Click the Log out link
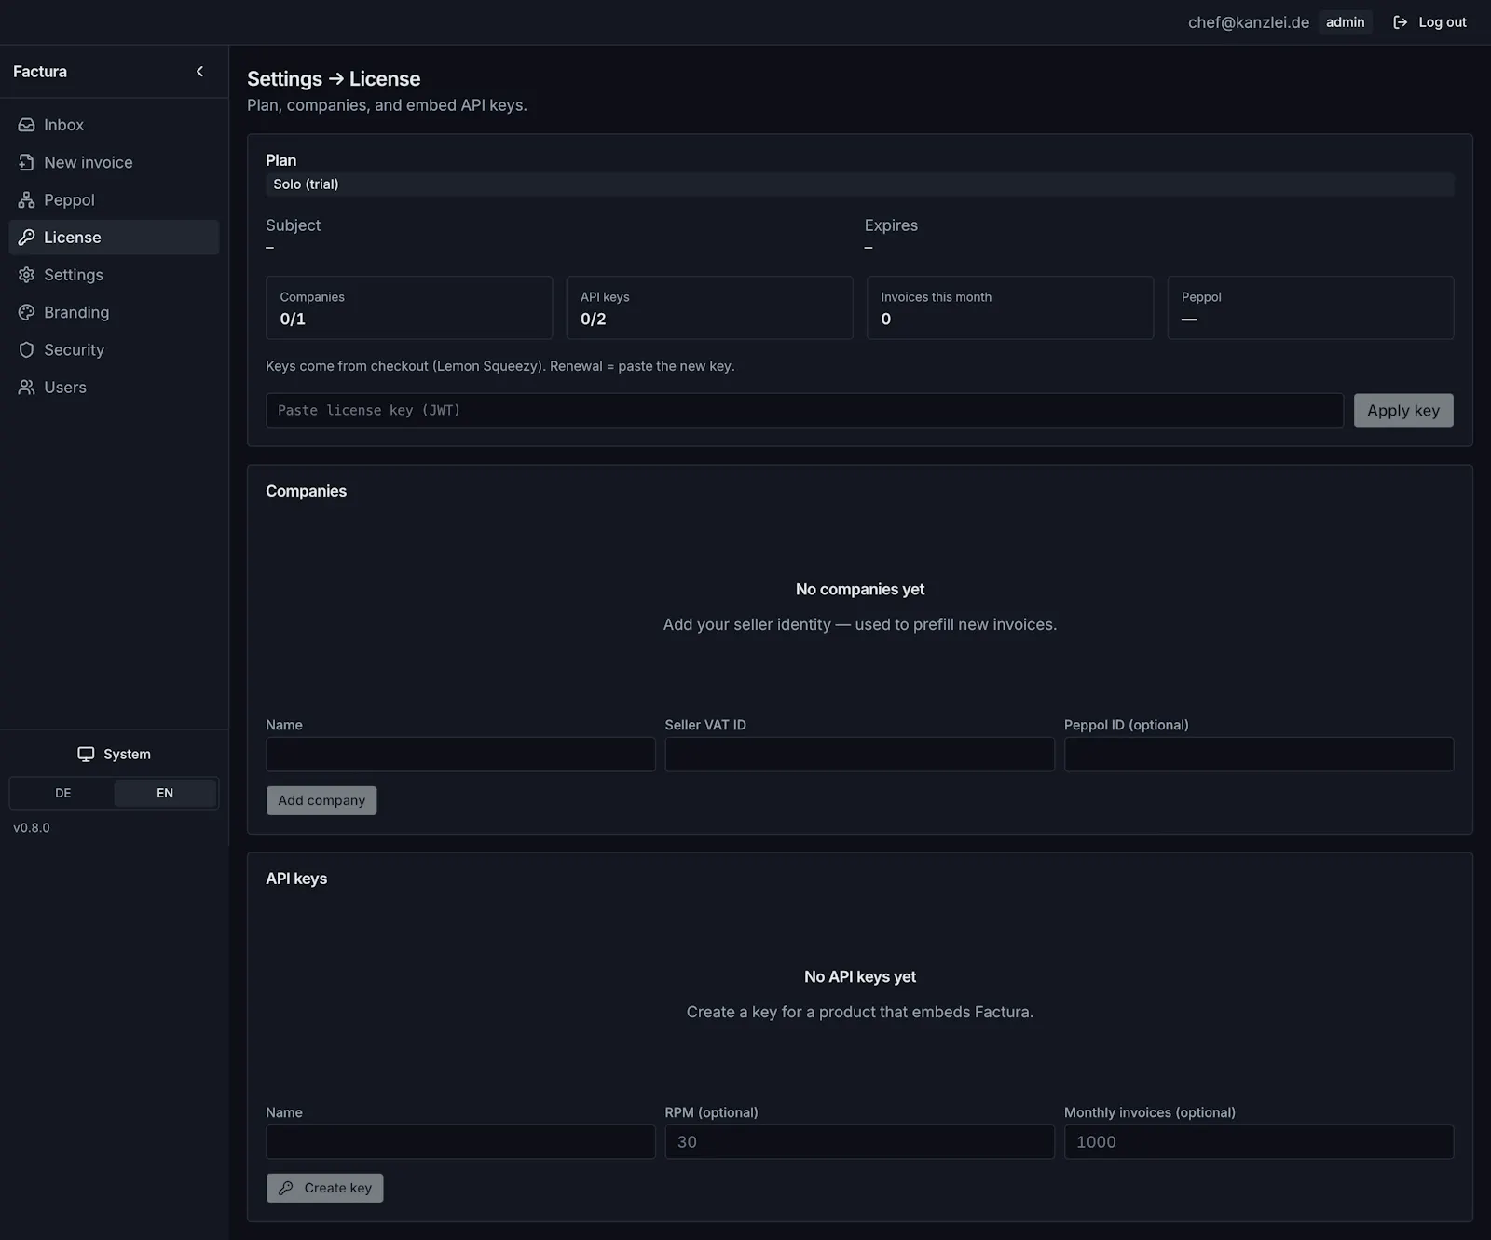Image resolution: width=1491 pixels, height=1240 pixels. (x=1429, y=22)
